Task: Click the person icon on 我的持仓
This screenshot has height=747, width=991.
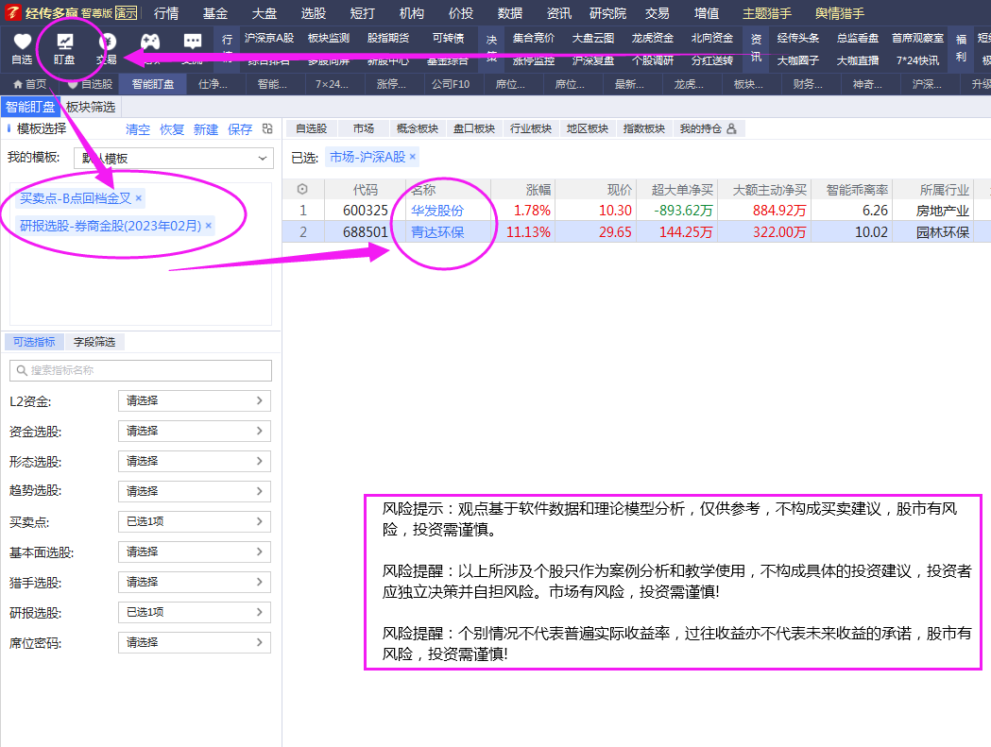Action: (x=731, y=129)
